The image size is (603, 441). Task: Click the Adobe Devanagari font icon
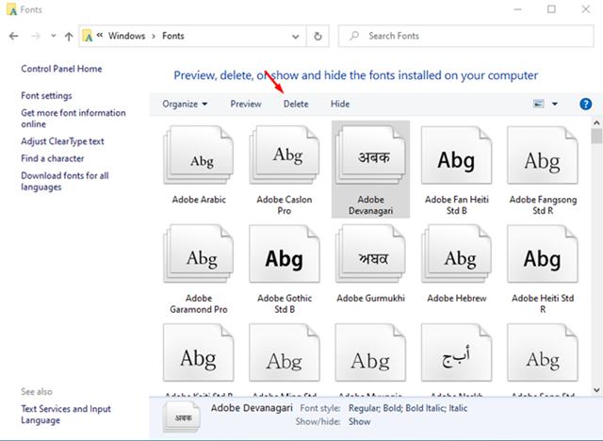tap(370, 155)
